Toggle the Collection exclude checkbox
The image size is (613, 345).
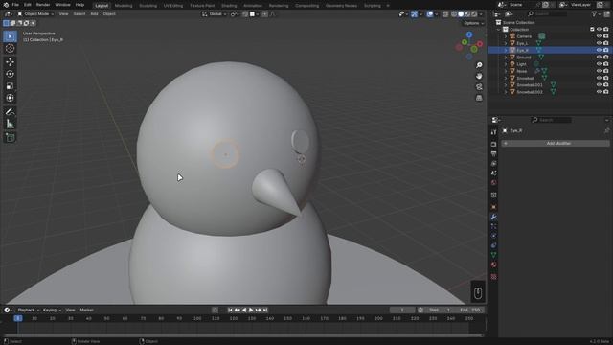click(592, 30)
